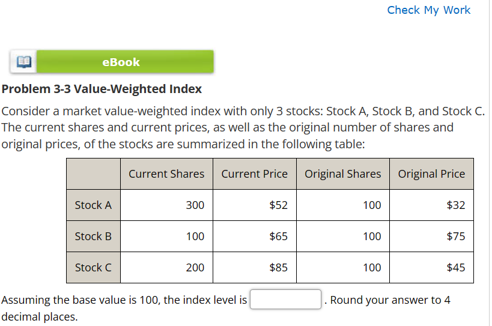Click Stock C current shares value 200
Screen dimensions: 492x326
[195, 268]
